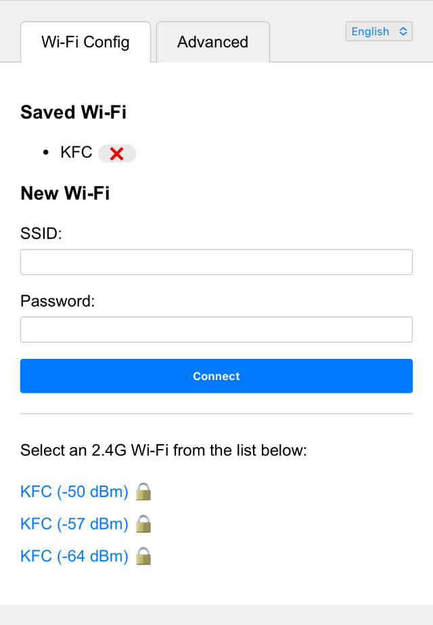
Task: Click the KFC entry under Saved Wi-Fi
Action: coord(76,152)
